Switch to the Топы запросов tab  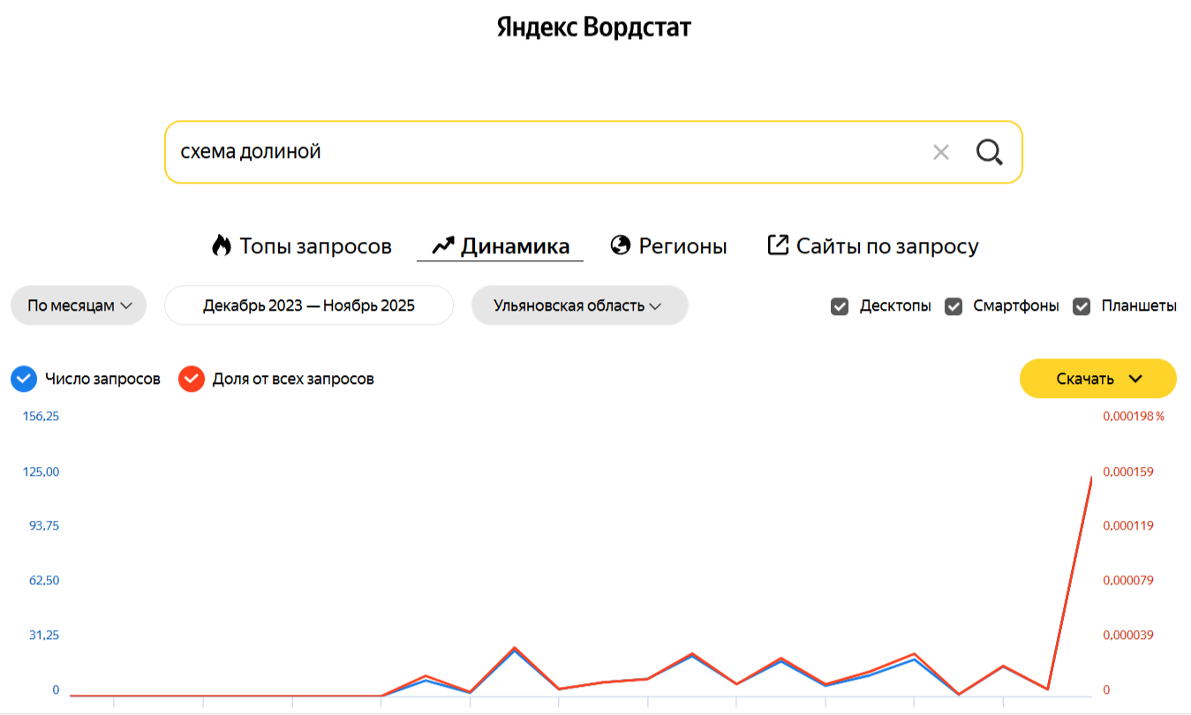pos(315,246)
